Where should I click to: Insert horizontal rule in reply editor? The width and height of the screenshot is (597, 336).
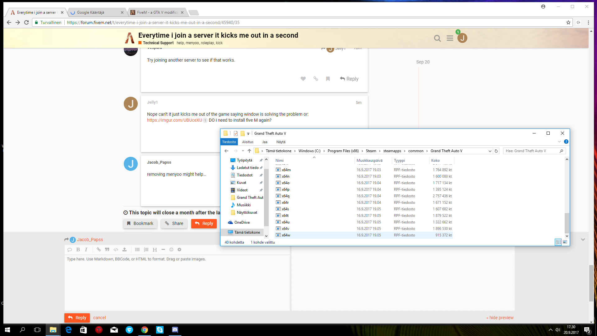(x=163, y=250)
